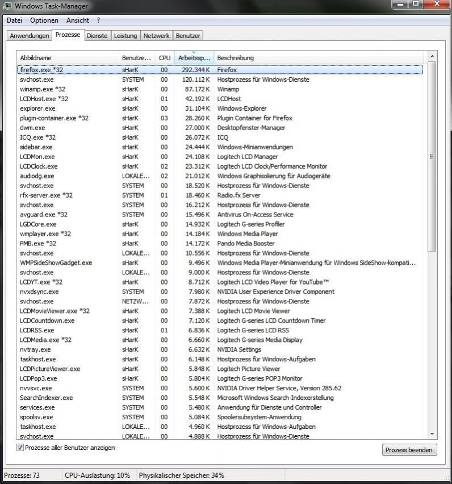
Task: Switch to the Benutzer tab
Action: click(x=188, y=36)
